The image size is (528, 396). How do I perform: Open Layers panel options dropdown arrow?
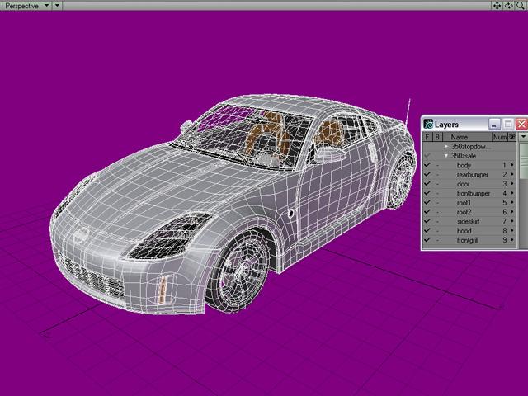point(522,137)
